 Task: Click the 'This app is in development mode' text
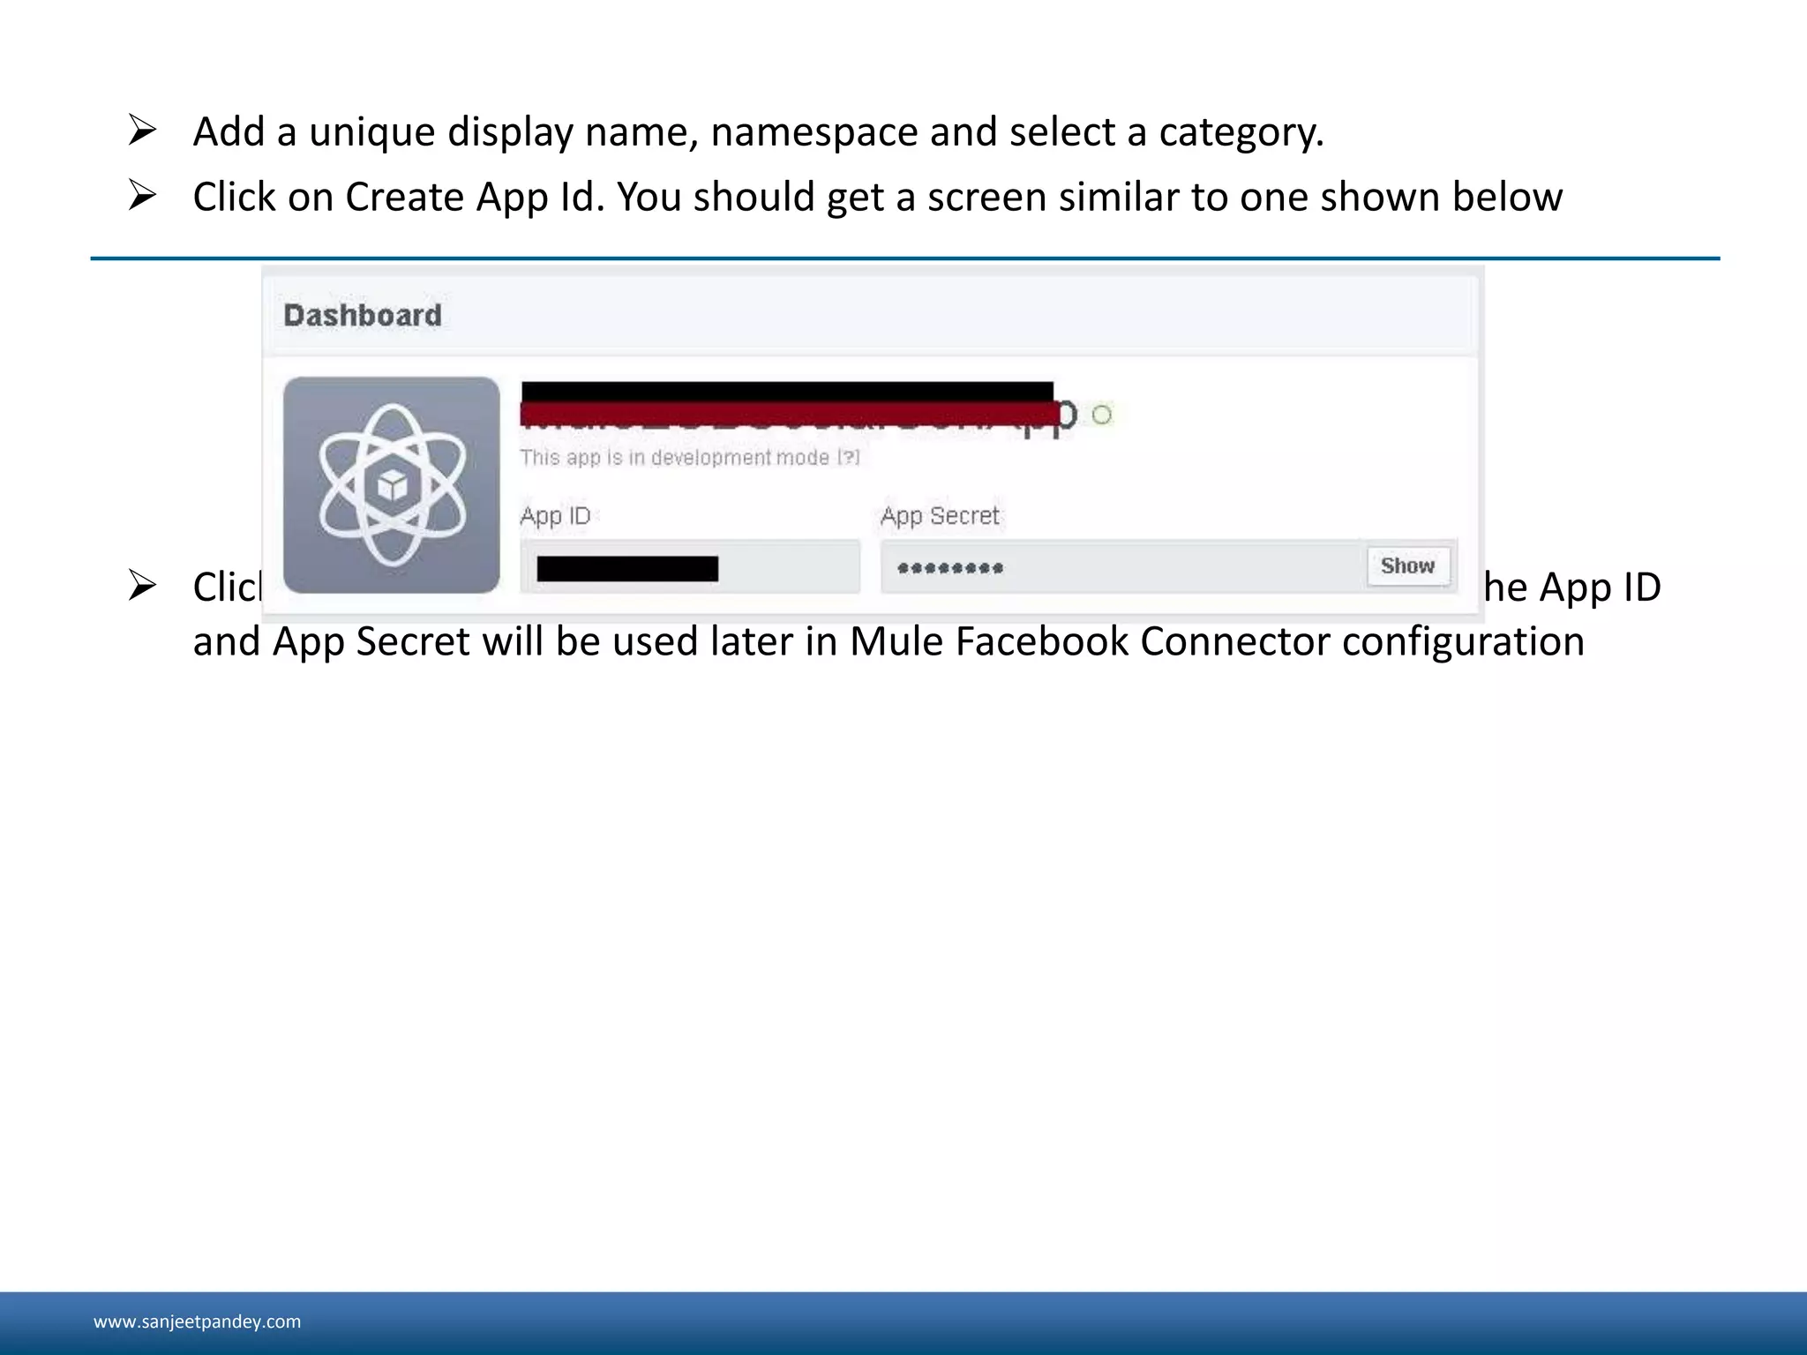pyautogui.click(x=674, y=457)
